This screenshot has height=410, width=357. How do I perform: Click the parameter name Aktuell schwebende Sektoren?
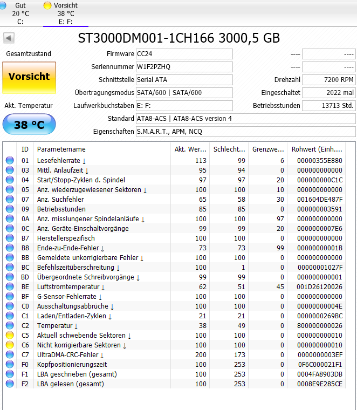point(81,335)
